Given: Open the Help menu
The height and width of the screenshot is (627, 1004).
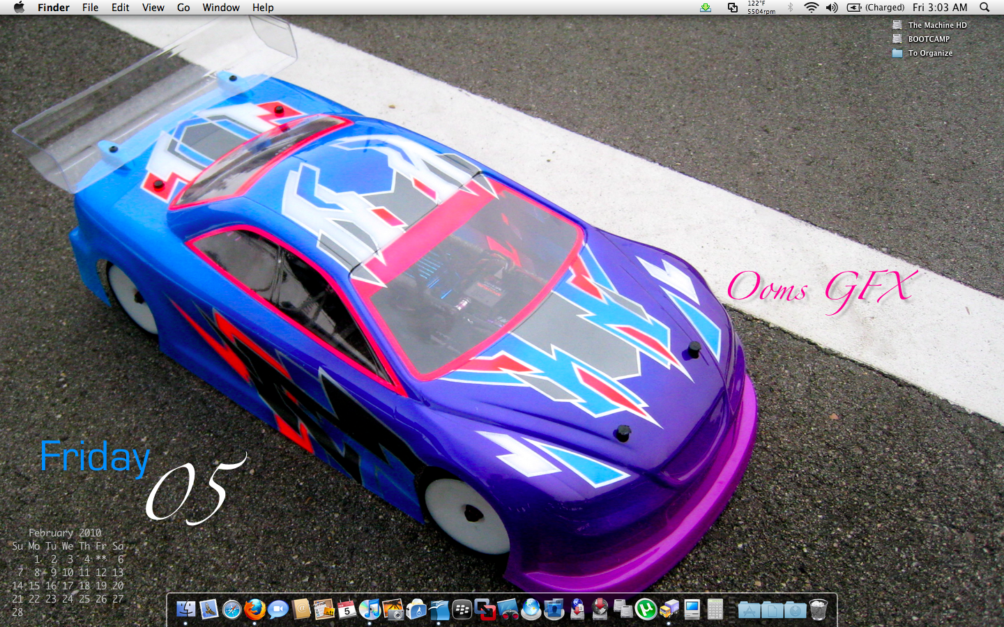Looking at the screenshot, I should coord(263,8).
